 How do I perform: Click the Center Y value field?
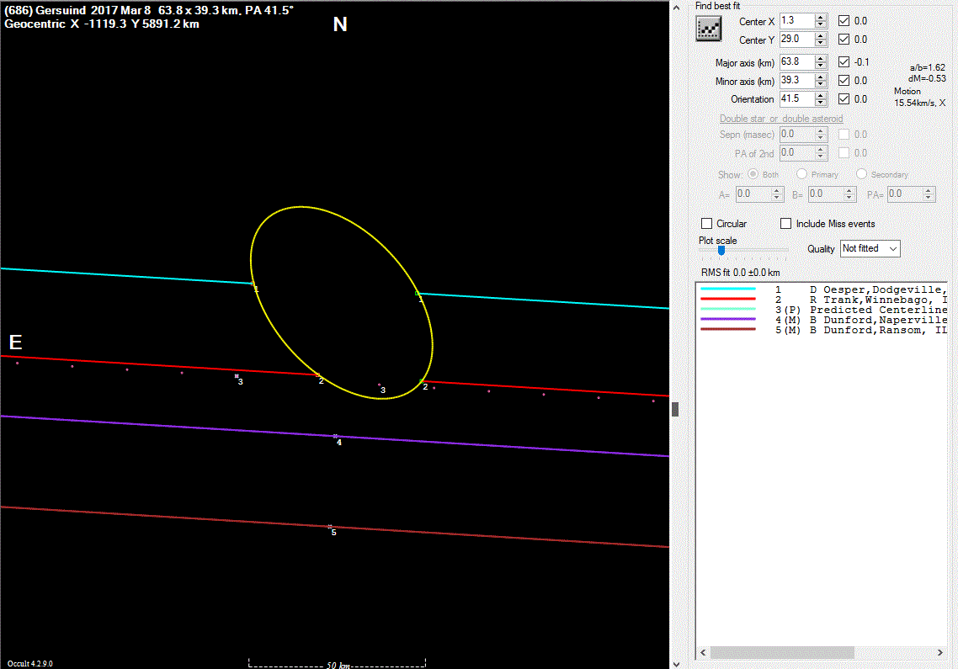coord(797,39)
